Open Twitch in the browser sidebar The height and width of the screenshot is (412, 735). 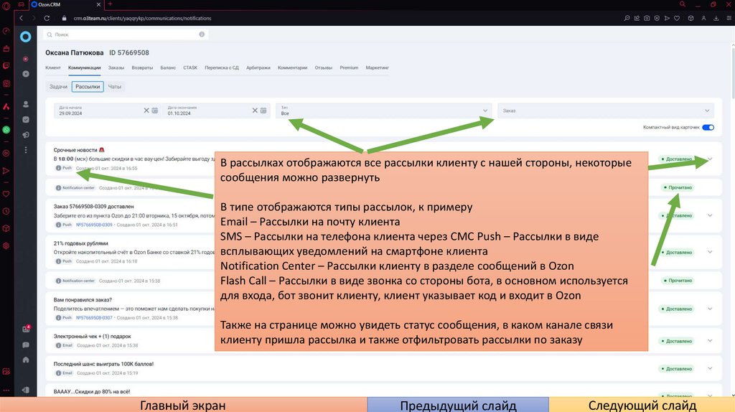pos(6,66)
